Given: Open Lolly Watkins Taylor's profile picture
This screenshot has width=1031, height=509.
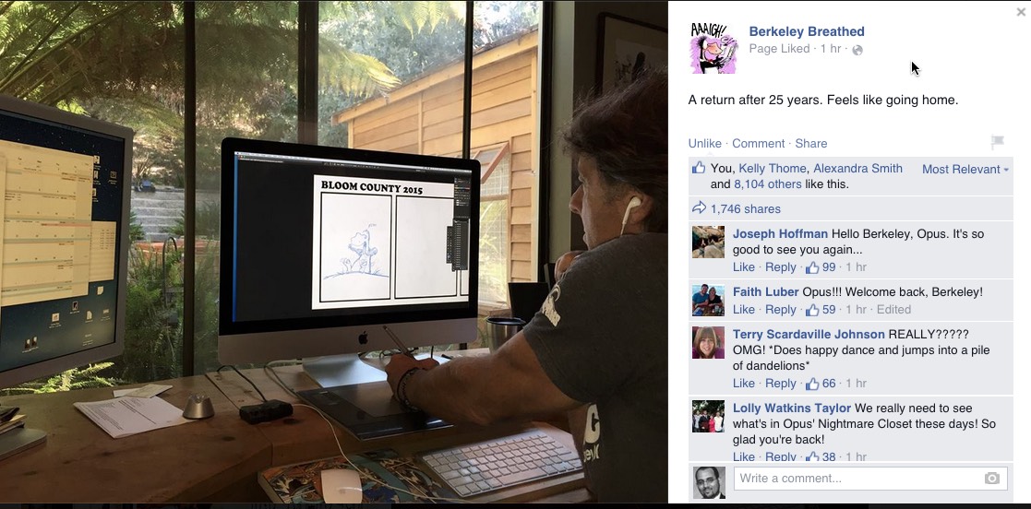Looking at the screenshot, I should [708, 417].
